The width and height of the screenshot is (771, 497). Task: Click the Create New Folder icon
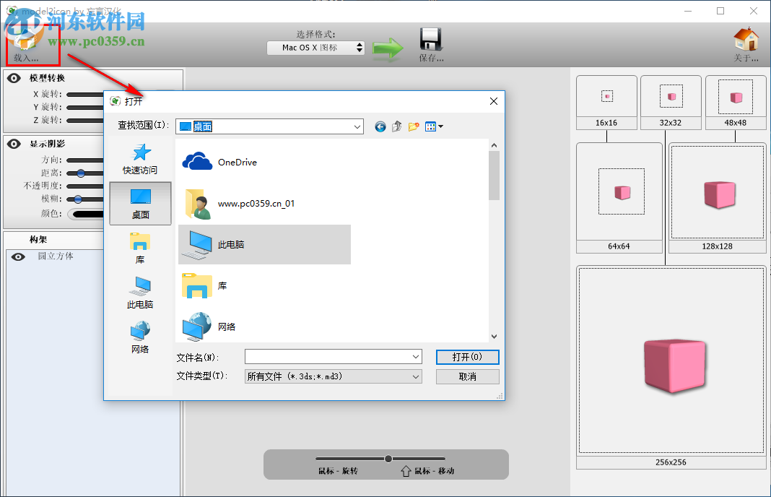click(x=414, y=126)
